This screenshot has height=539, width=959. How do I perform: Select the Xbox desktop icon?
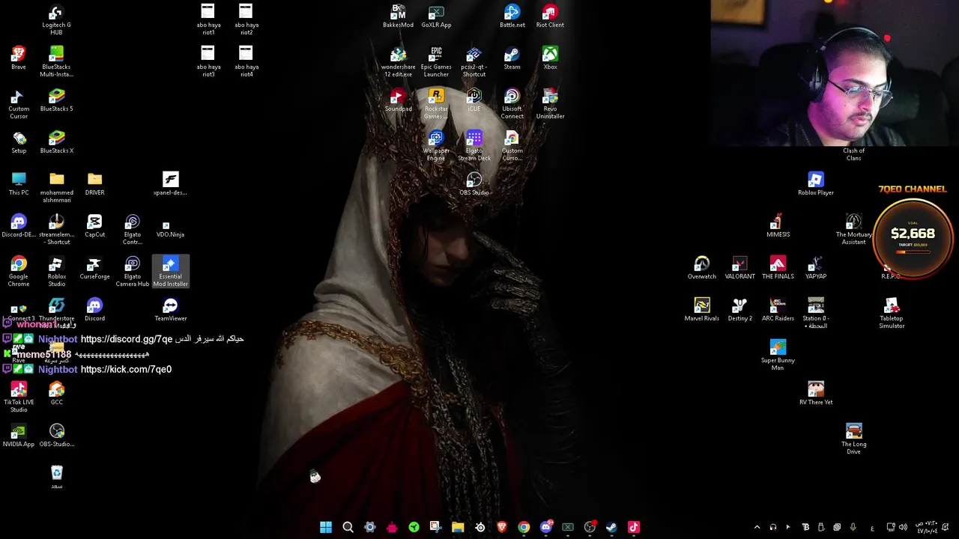point(550,58)
